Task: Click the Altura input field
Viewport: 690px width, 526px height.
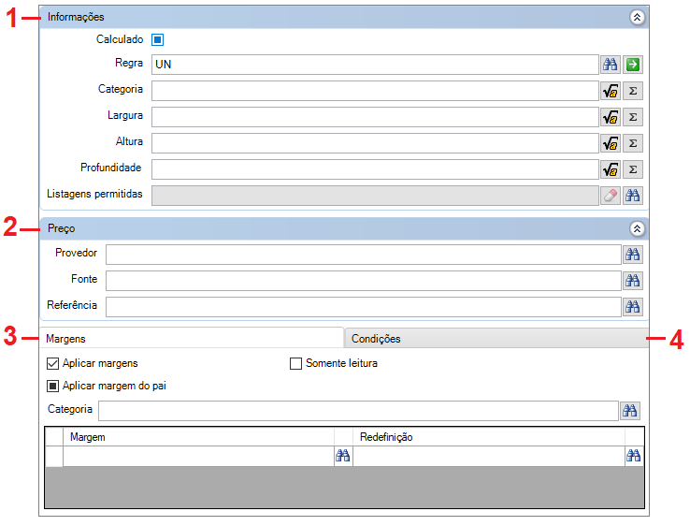Action: (375, 143)
